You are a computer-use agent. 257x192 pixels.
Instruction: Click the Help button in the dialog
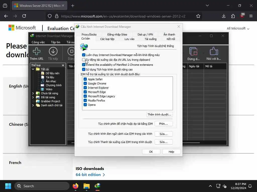171,152
